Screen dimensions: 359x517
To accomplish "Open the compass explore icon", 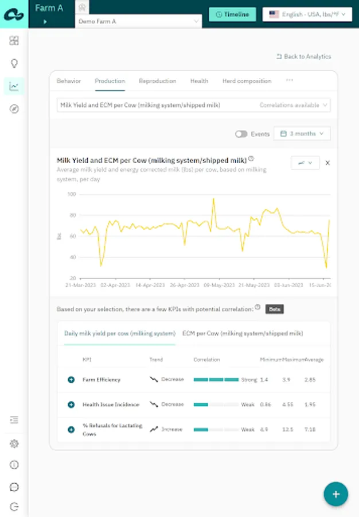I will click(x=14, y=109).
